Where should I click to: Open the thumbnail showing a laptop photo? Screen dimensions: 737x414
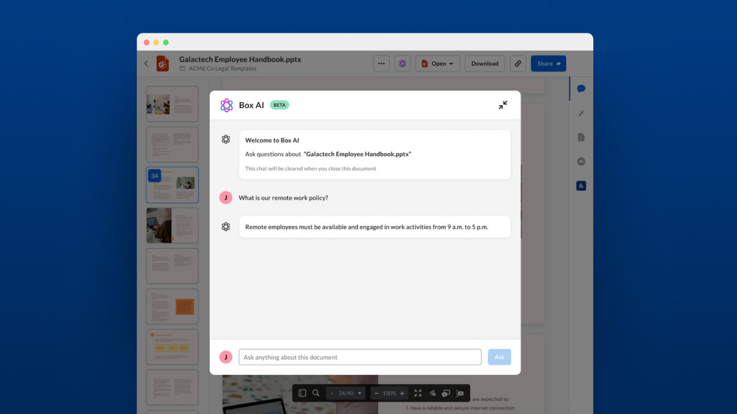(x=173, y=225)
